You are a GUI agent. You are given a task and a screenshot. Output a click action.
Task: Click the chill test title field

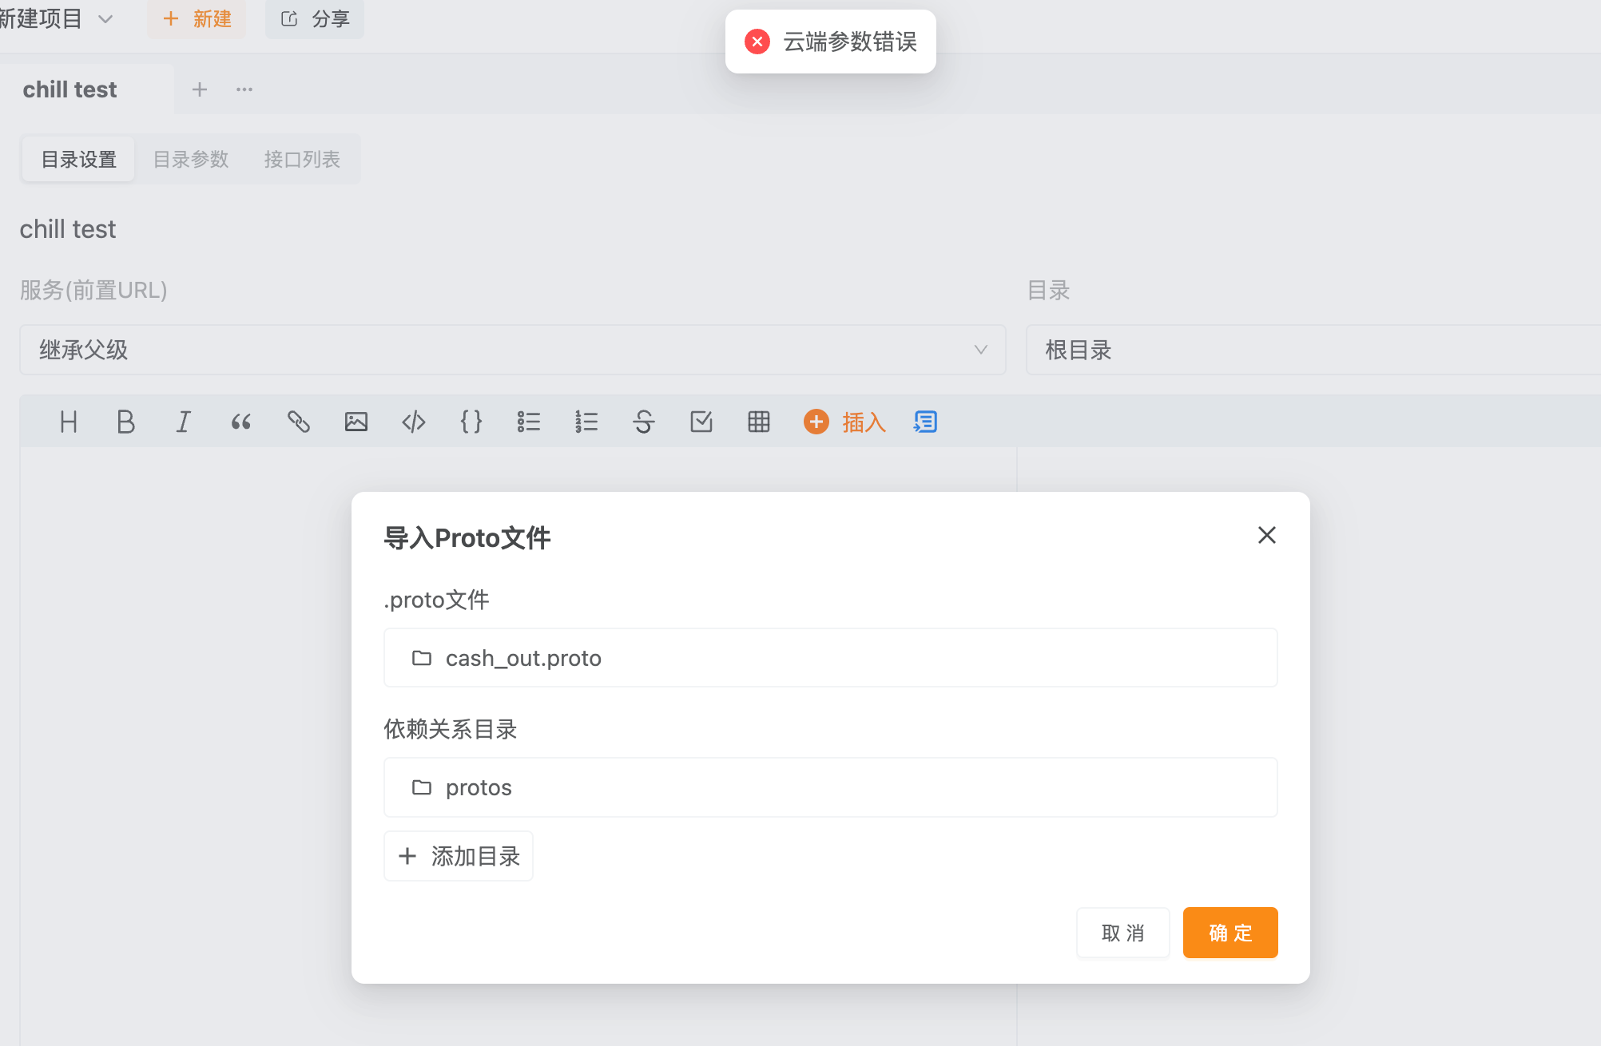pos(68,229)
